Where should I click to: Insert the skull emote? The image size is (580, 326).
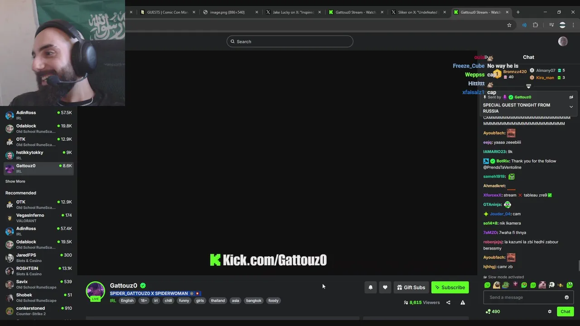pyautogui.click(x=551, y=285)
